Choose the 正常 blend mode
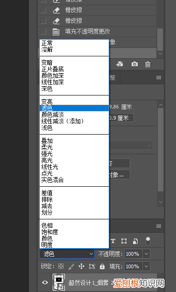Image resolution: width=176 pixels, height=292 pixels. (x=74, y=43)
